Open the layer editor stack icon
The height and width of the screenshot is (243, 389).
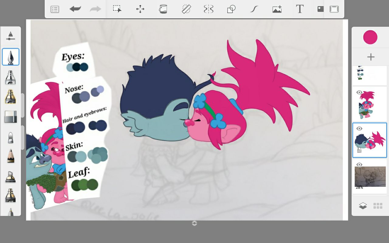tap(363, 206)
